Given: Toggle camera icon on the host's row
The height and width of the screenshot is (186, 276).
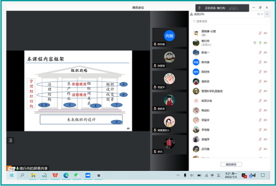Looking at the screenshot, I should point(265,43).
